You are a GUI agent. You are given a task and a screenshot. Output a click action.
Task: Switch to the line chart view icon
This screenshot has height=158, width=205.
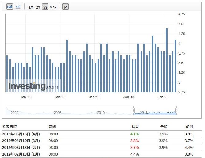coord(18,7)
